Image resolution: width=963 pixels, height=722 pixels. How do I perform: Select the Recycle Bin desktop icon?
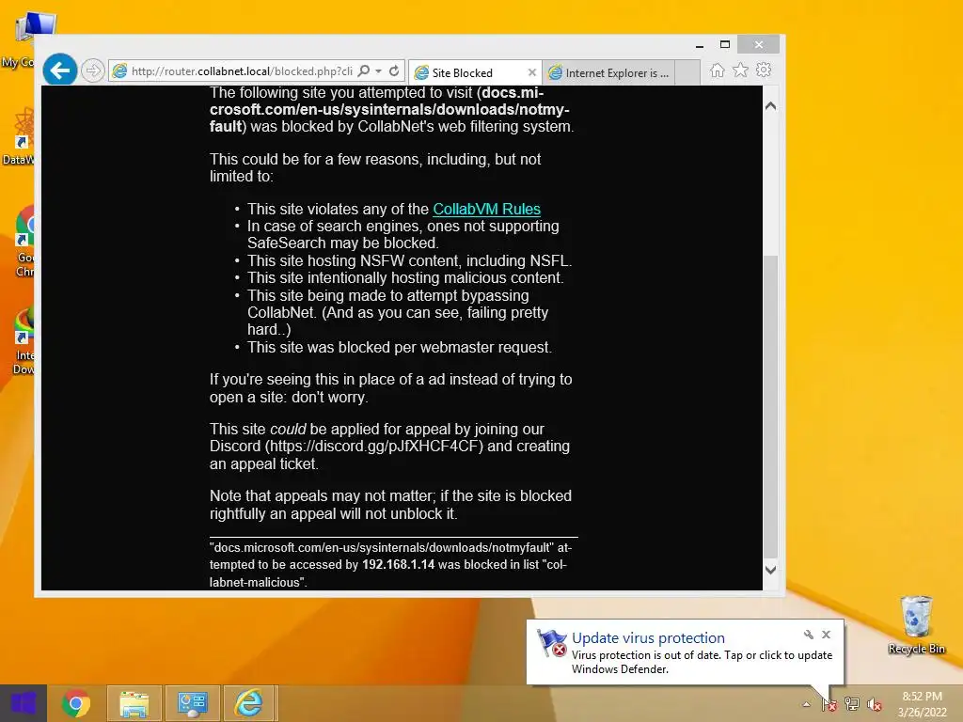[x=916, y=625]
